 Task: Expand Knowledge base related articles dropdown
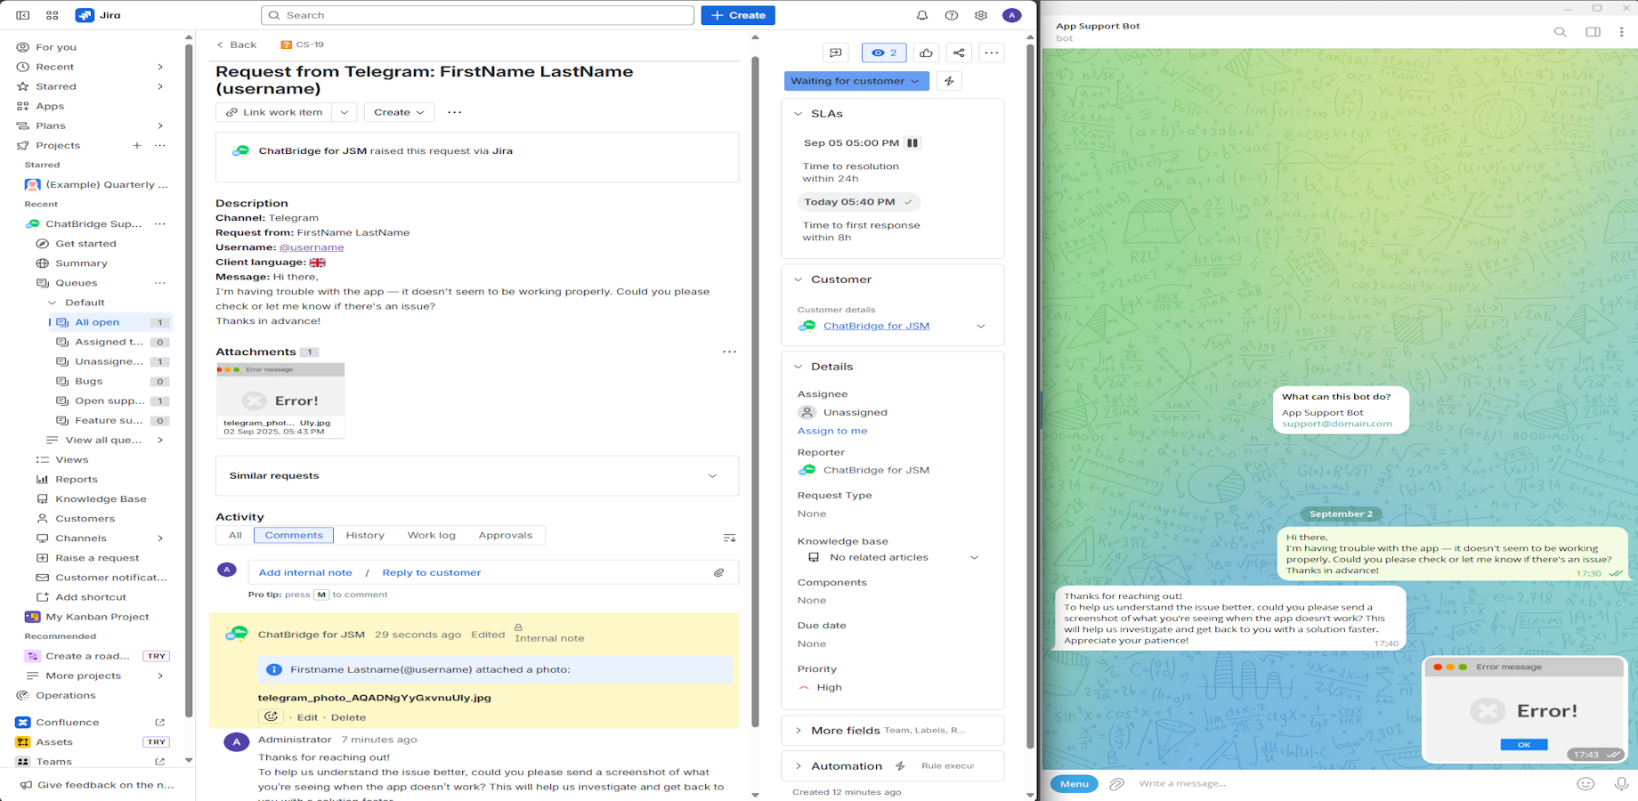(x=974, y=557)
